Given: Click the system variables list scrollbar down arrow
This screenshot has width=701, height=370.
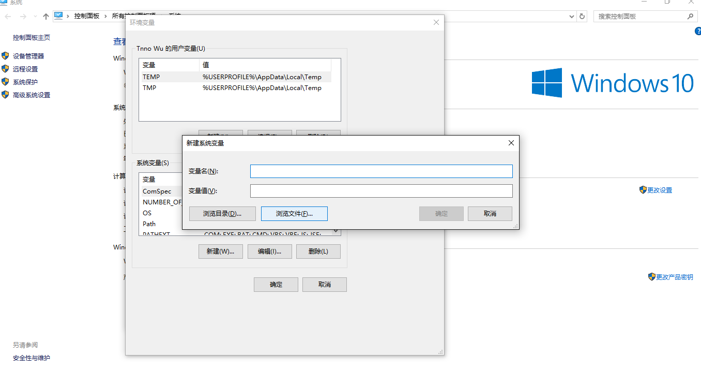Looking at the screenshot, I should [336, 231].
